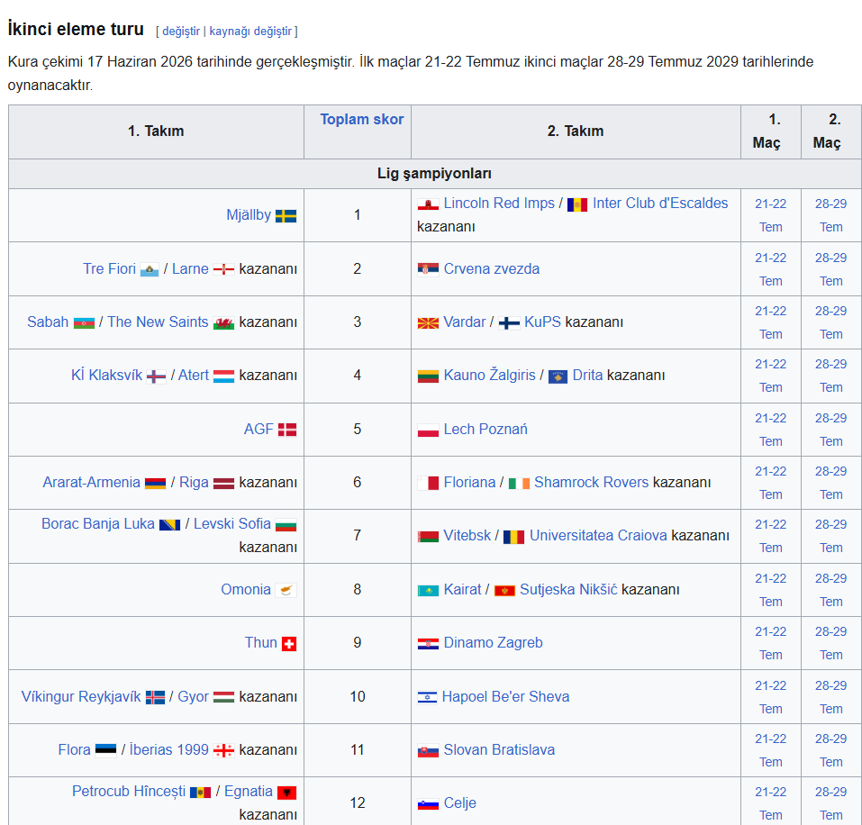The height and width of the screenshot is (825, 862).
Task: Click the Polish flag before Lech Poznań
Action: [428, 430]
